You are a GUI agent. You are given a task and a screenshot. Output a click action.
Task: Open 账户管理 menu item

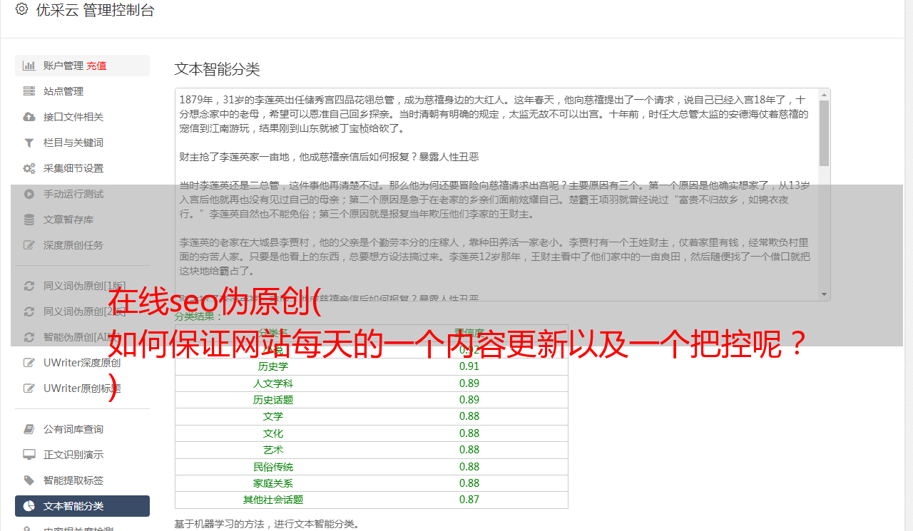click(82, 66)
